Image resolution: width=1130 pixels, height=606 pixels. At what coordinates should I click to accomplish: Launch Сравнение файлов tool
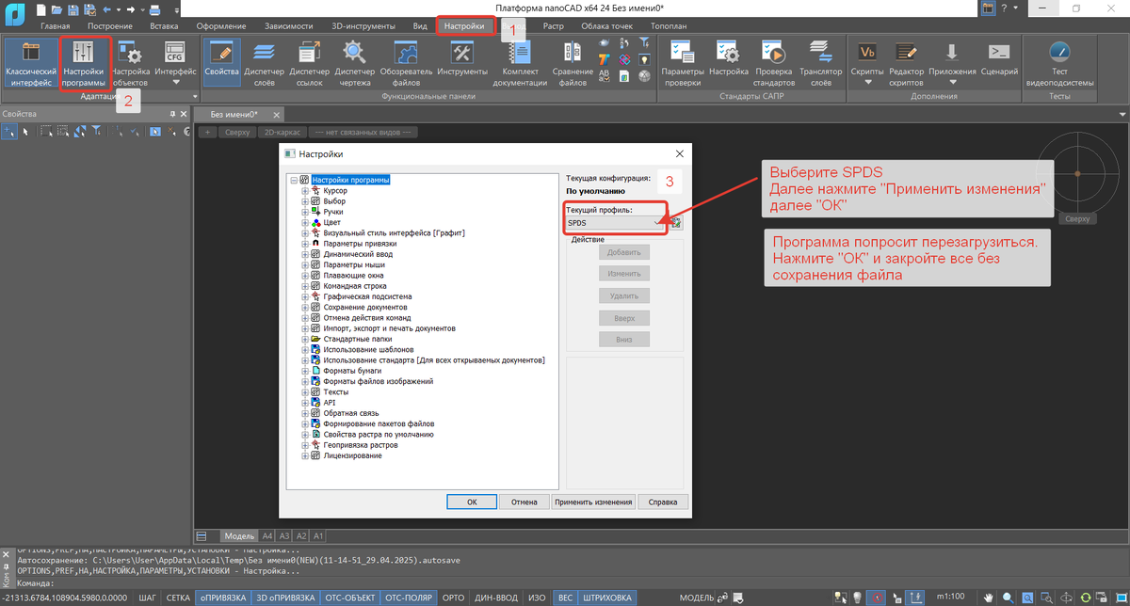573,64
